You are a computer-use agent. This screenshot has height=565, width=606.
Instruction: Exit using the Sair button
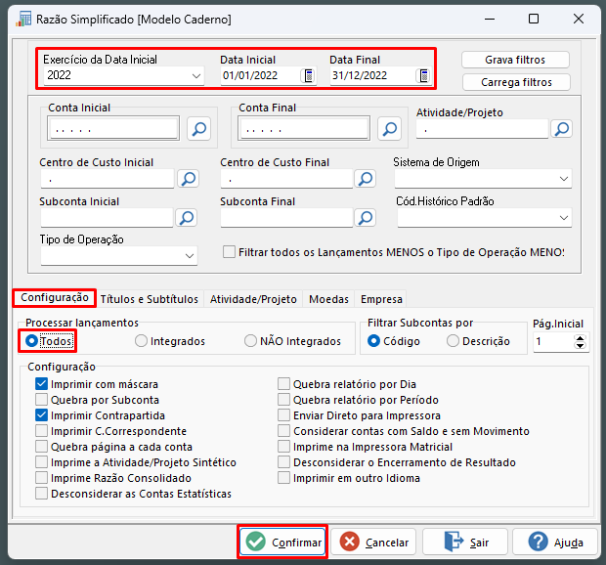click(465, 542)
